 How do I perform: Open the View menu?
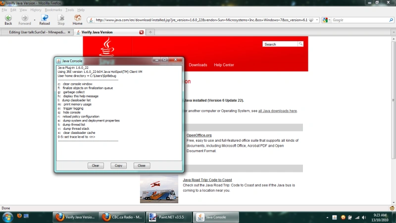click(23, 10)
